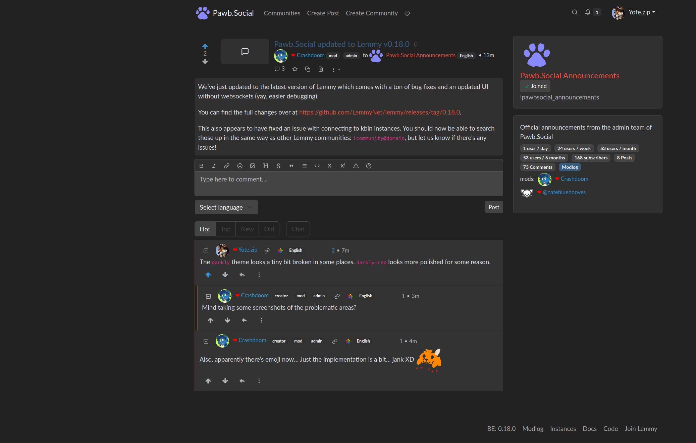Open the search icon in navbar

point(575,12)
